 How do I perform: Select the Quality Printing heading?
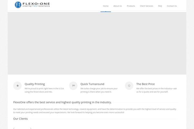pyautogui.click(x=35, y=84)
